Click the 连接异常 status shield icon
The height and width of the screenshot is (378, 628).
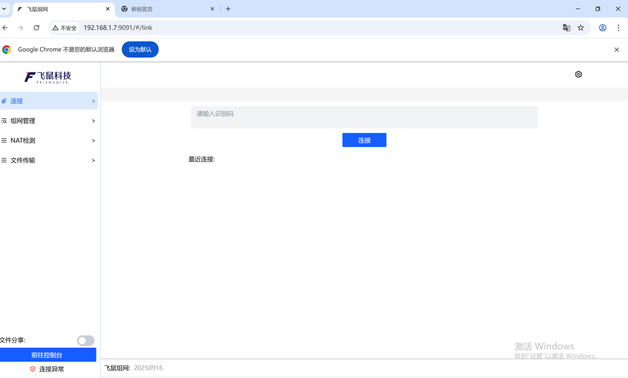click(33, 369)
